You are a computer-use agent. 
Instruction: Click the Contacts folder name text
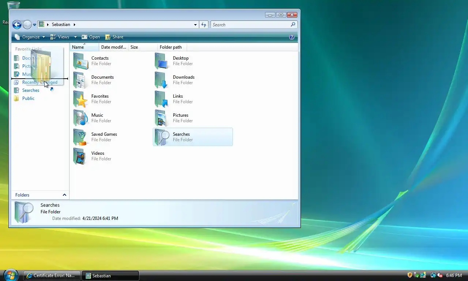[100, 58]
